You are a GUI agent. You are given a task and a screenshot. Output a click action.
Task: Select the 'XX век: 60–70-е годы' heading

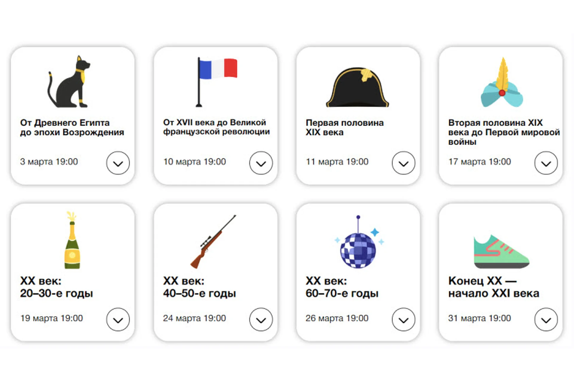click(342, 287)
